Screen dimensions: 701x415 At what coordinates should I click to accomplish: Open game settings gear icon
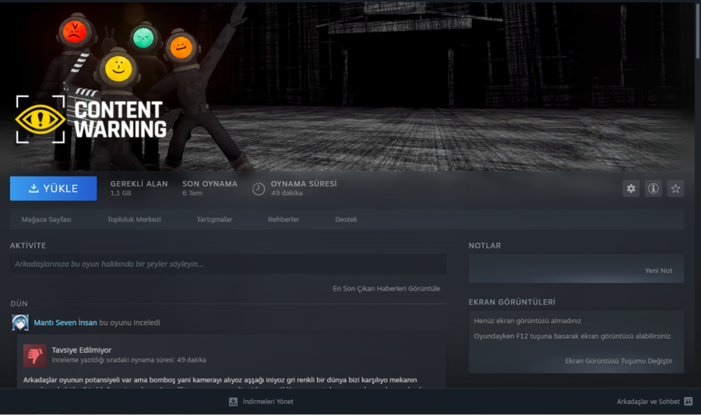pyautogui.click(x=631, y=189)
